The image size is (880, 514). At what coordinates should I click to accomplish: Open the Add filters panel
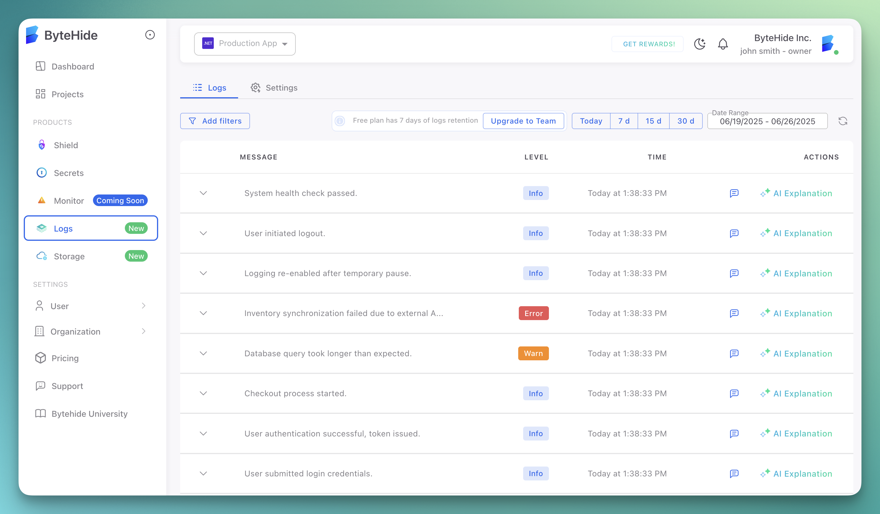(x=215, y=121)
